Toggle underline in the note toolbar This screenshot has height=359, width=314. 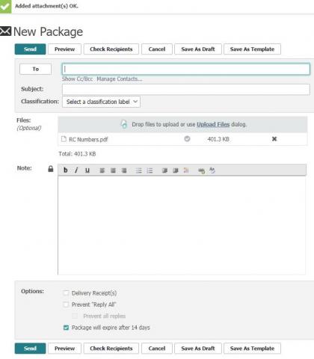tap(87, 171)
